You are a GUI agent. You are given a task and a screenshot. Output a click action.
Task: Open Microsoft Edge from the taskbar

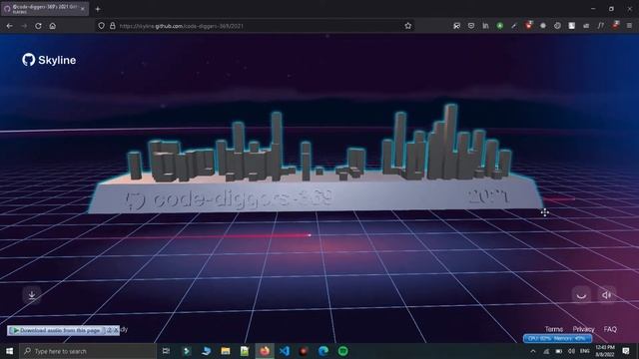[323, 351]
